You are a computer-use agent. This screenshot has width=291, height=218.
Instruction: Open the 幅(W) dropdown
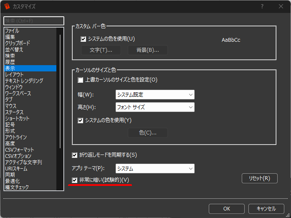[x=155, y=95]
